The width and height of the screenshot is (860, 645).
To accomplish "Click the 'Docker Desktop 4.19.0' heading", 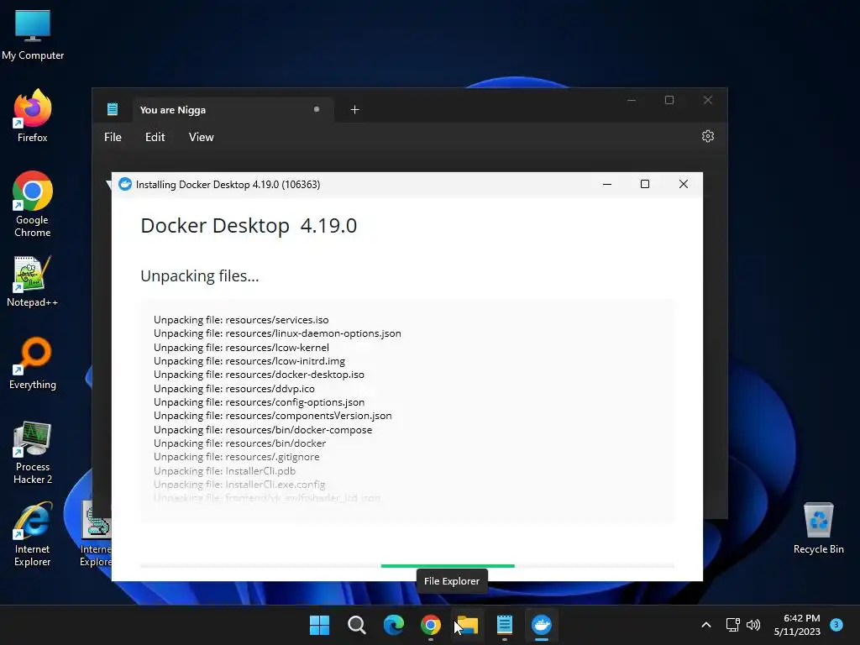I will [x=249, y=225].
